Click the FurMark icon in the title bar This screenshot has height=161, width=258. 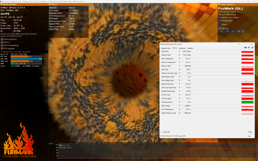(1, 2)
